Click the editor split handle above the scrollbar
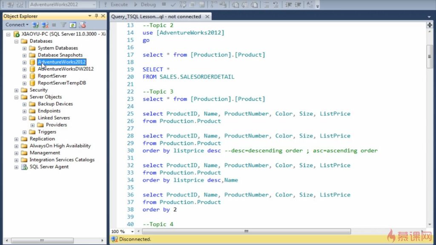This screenshot has height=245, width=436. [430, 25]
